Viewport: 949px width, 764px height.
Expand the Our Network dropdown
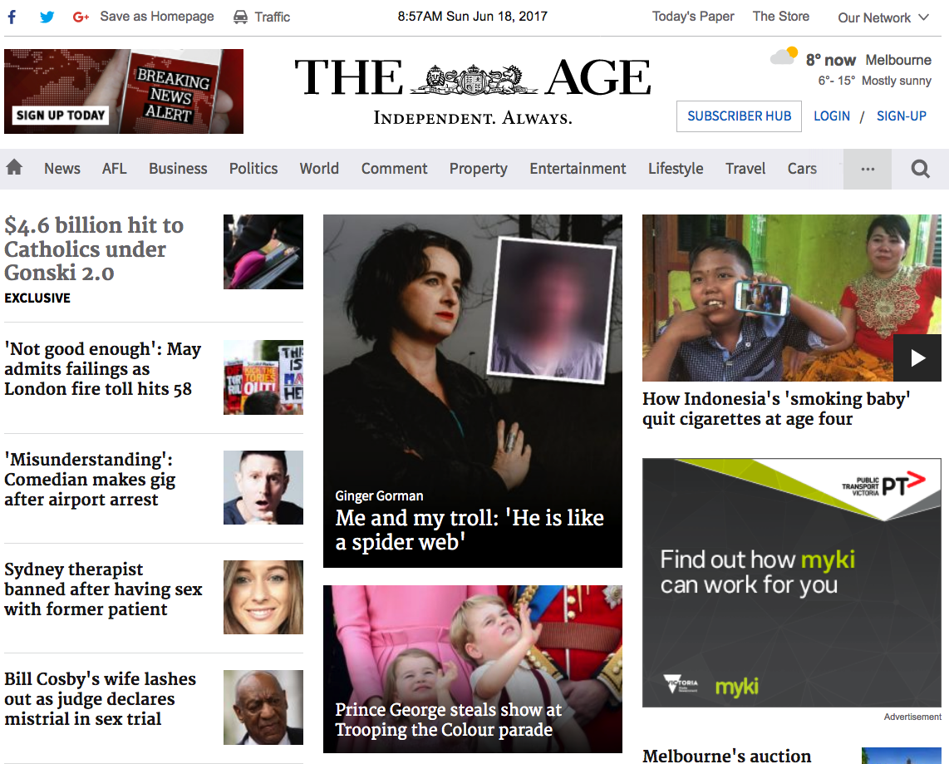883,17
